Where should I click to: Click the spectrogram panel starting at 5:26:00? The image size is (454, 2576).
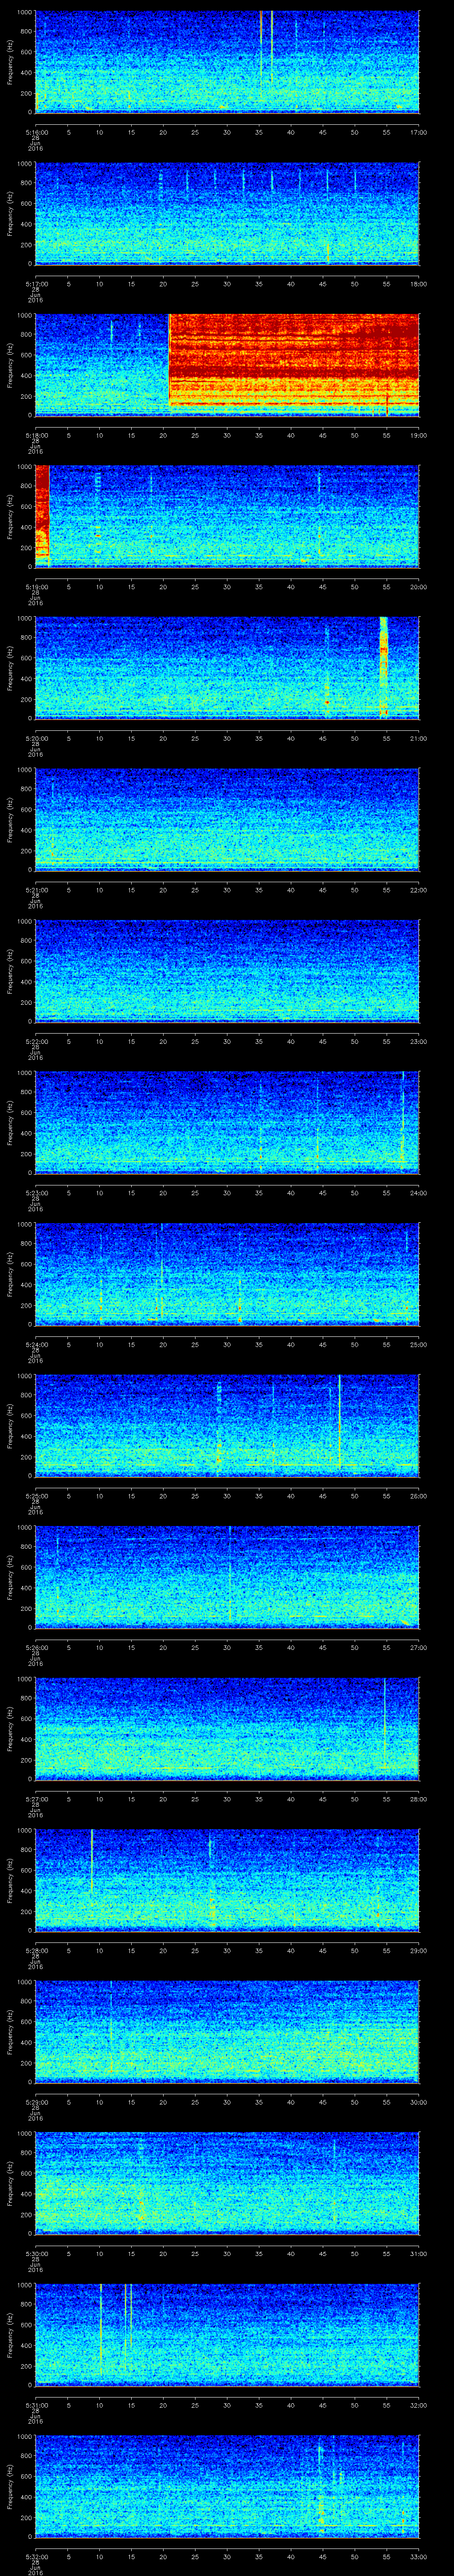pyautogui.click(x=227, y=1577)
